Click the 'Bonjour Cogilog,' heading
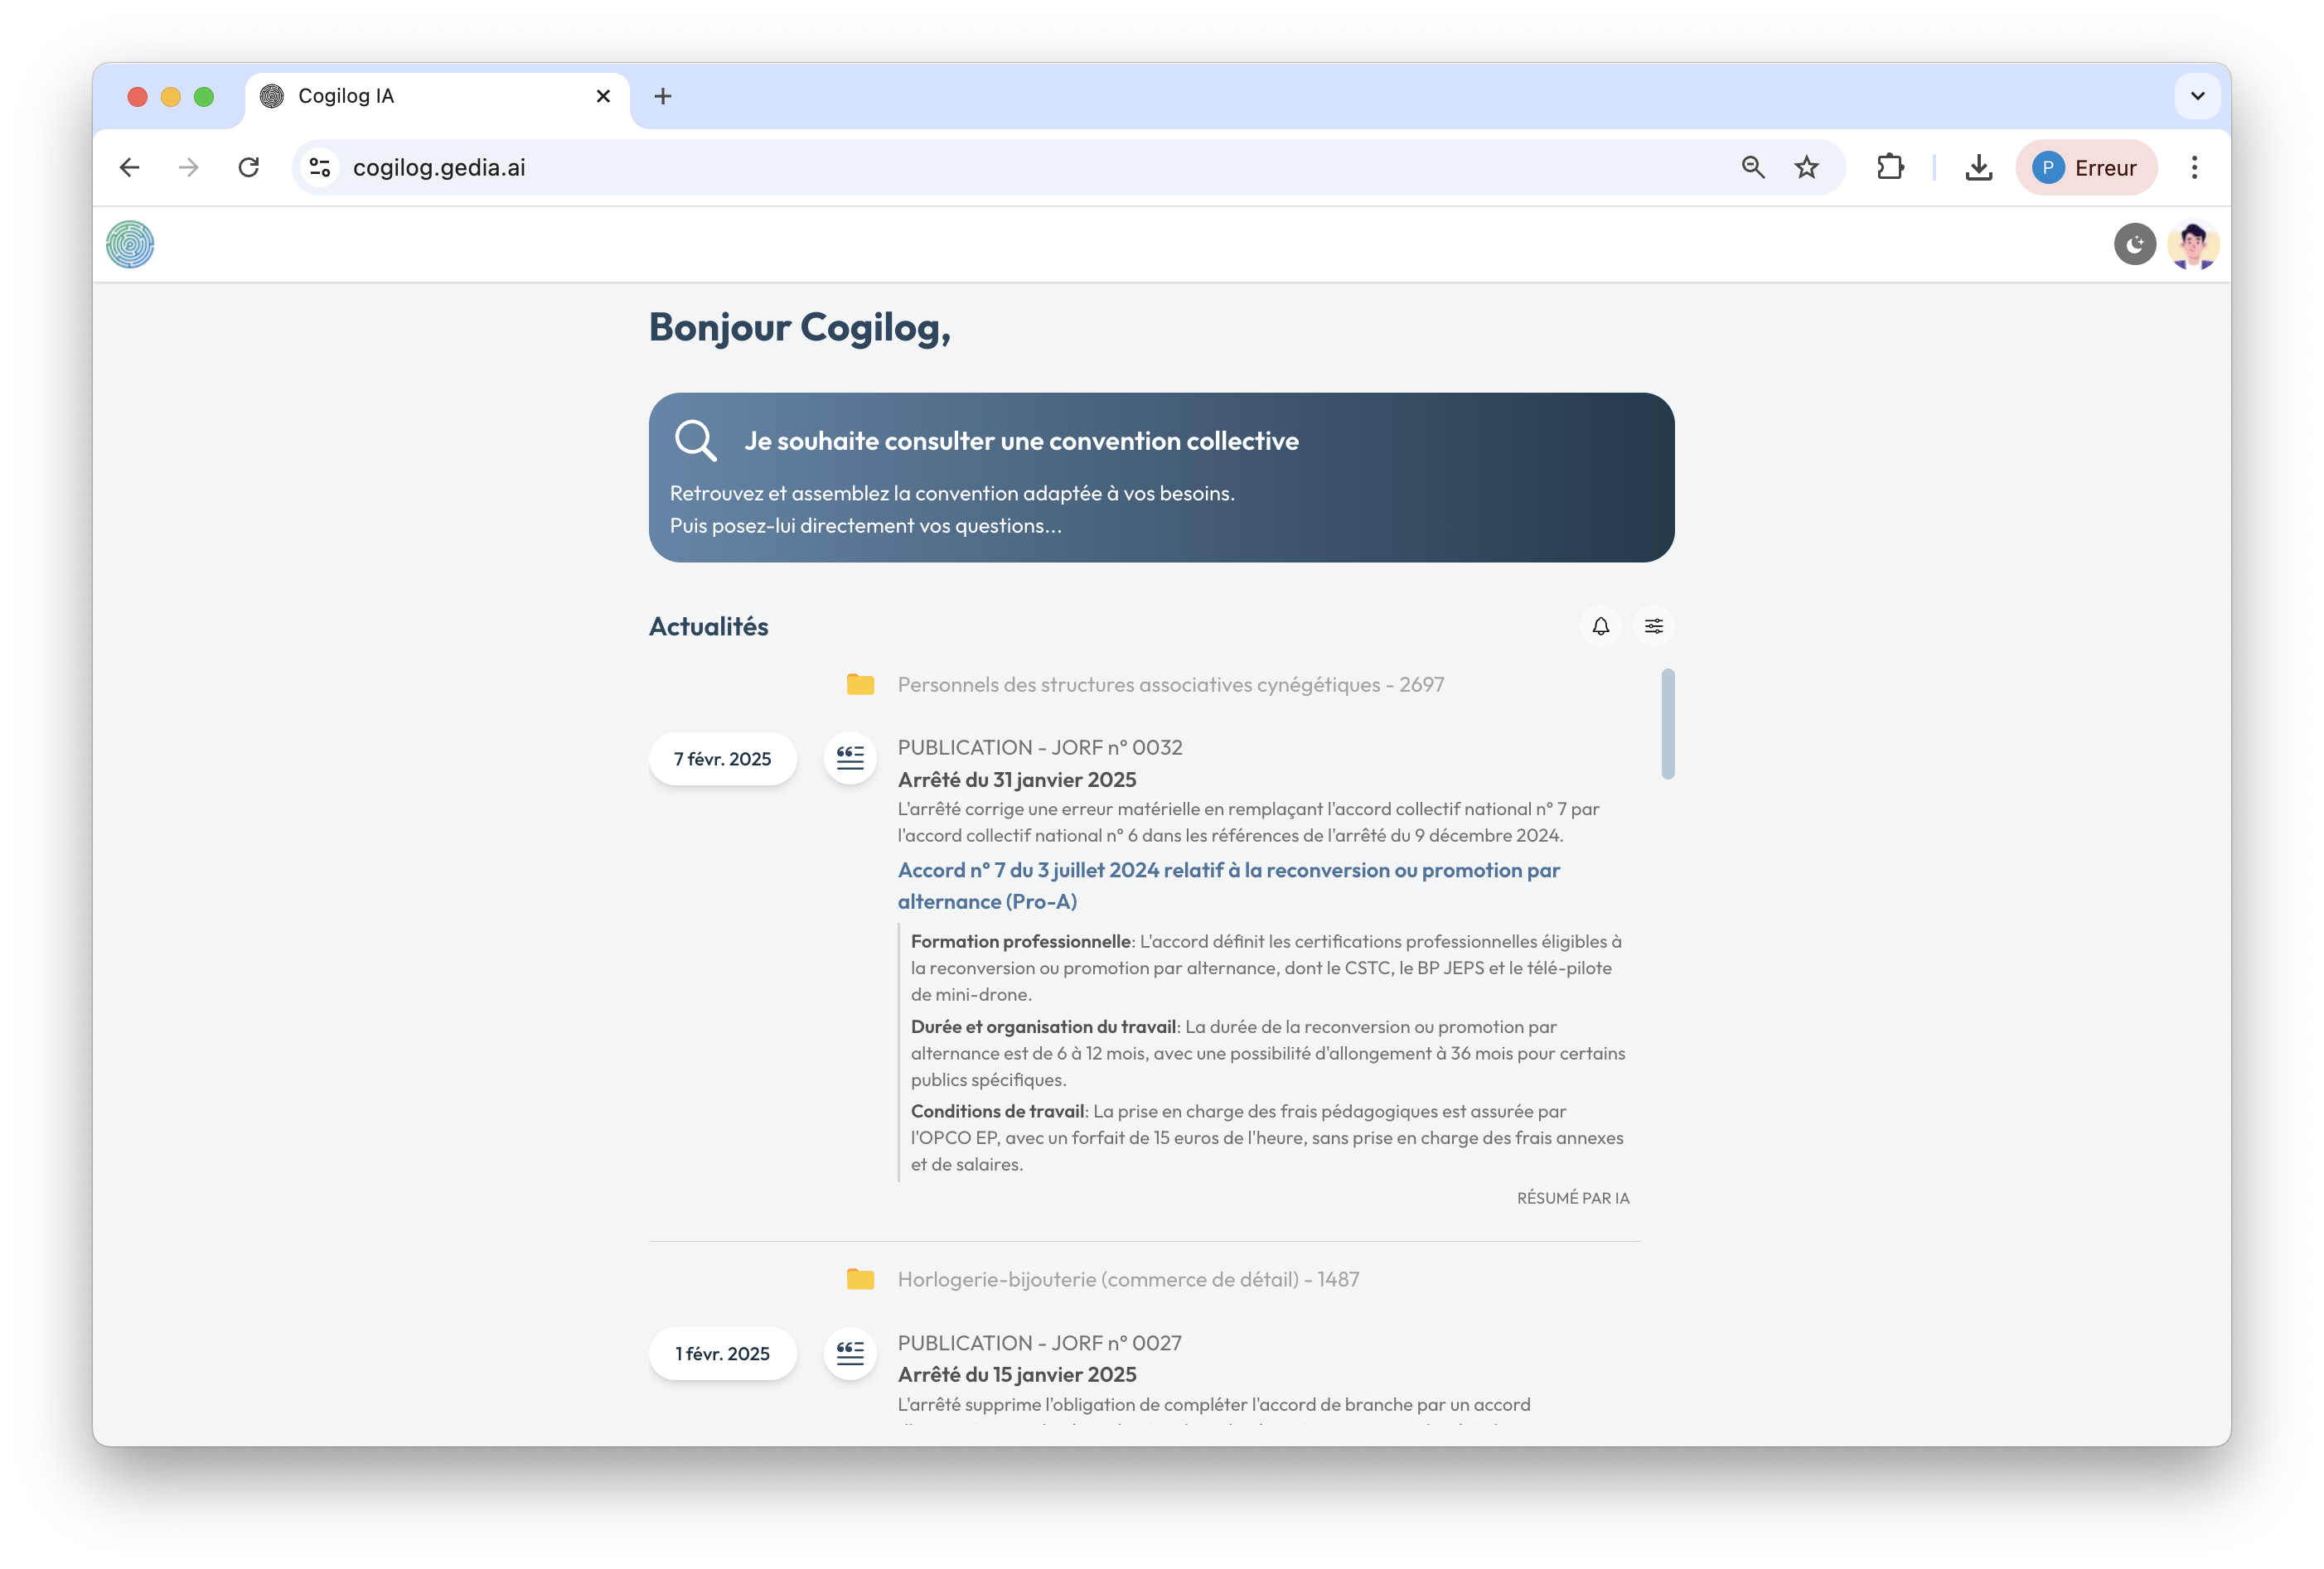 click(799, 328)
